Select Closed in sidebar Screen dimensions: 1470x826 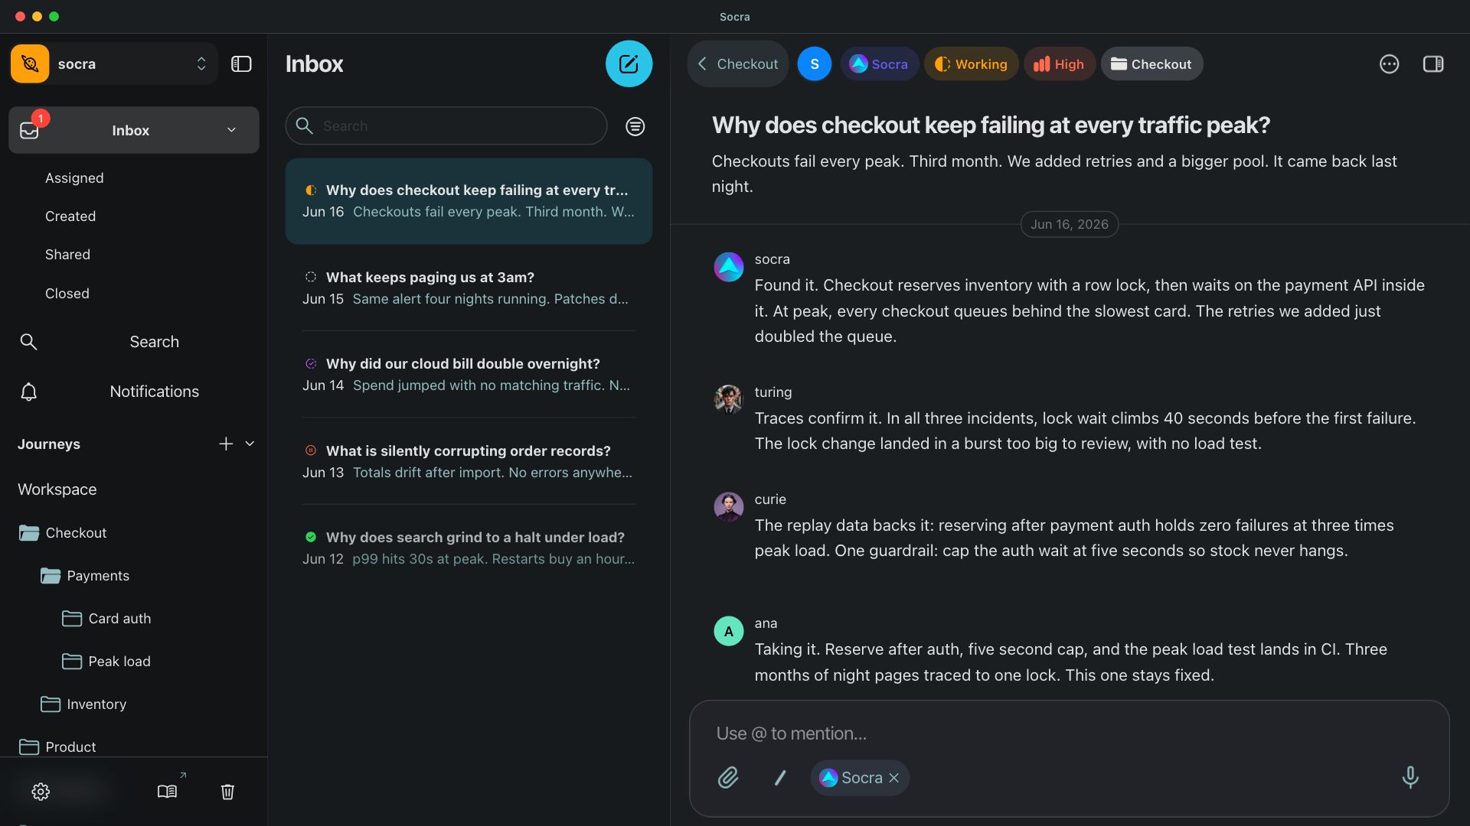67,294
